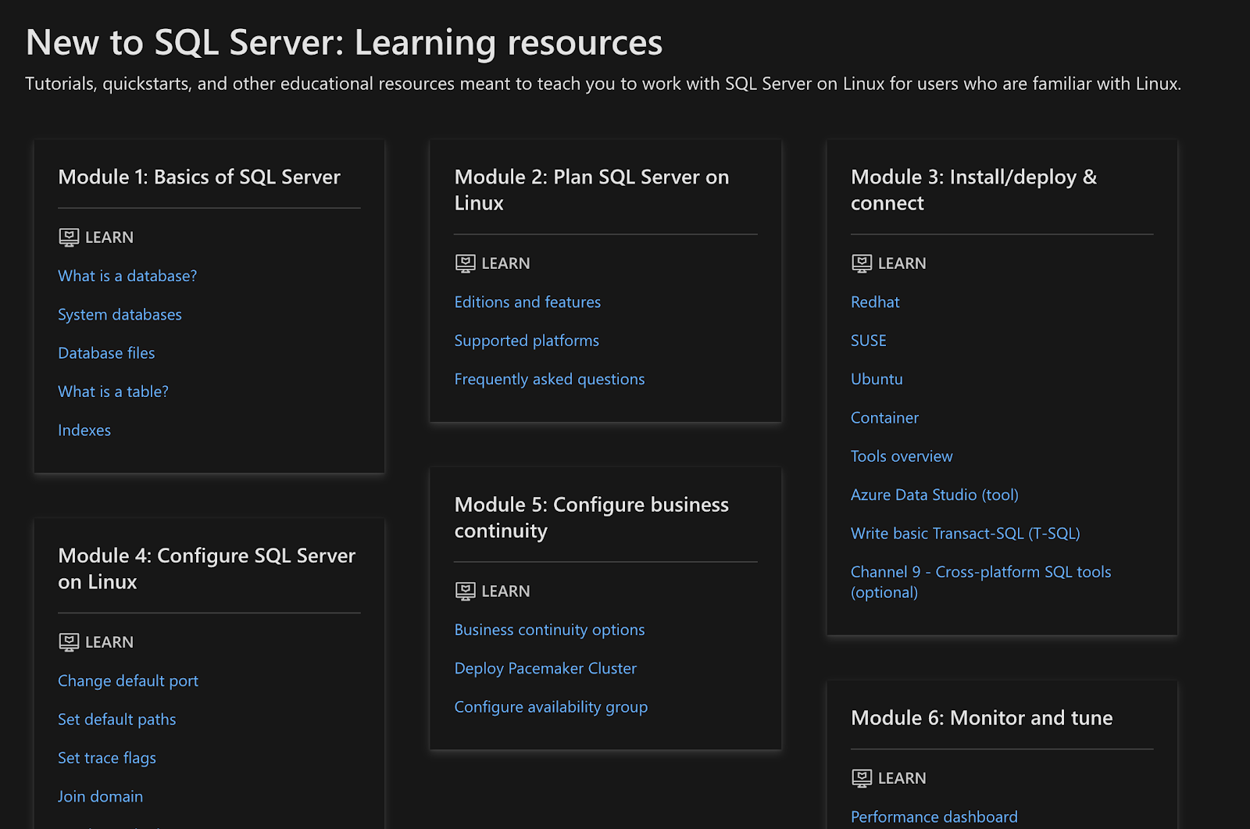Open the 'What is a database?' link
The height and width of the screenshot is (829, 1250).
127,276
